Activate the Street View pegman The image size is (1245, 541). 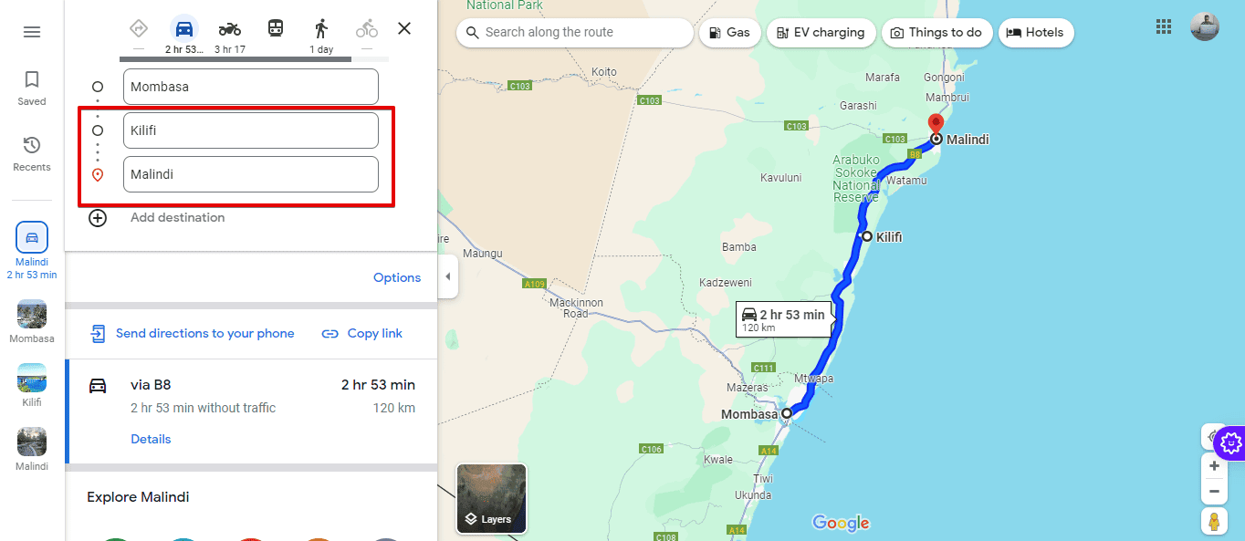click(1214, 521)
